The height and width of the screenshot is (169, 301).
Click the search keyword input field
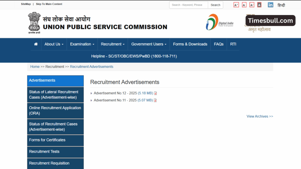click(188, 5)
